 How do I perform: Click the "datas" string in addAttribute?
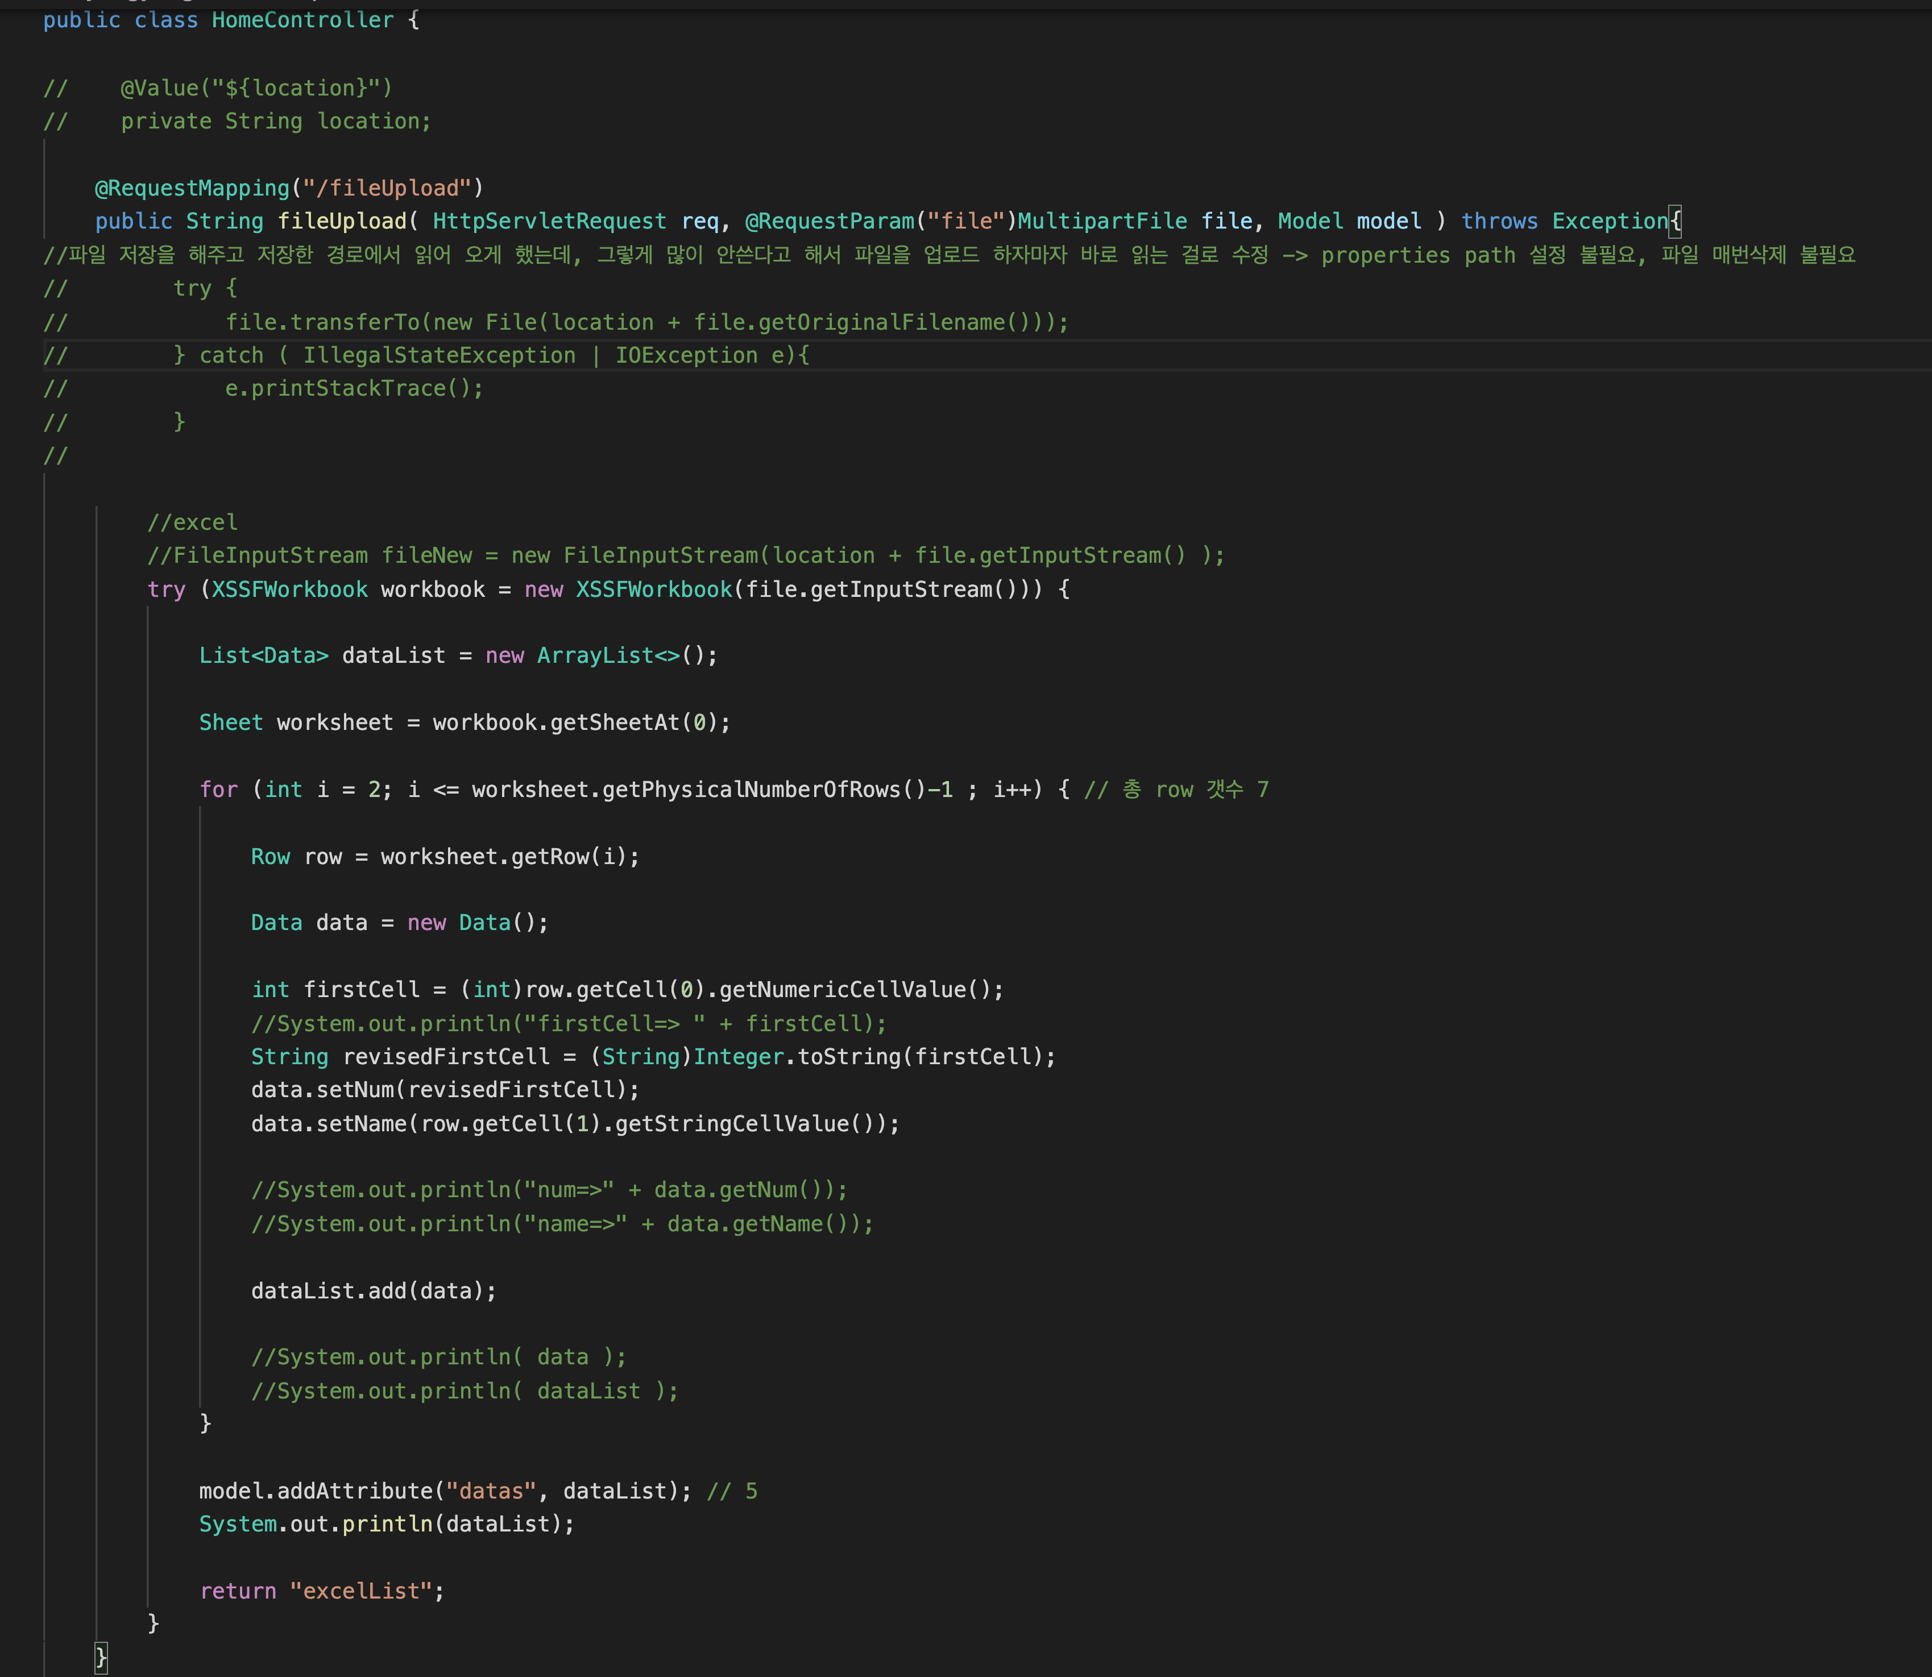click(x=491, y=1491)
